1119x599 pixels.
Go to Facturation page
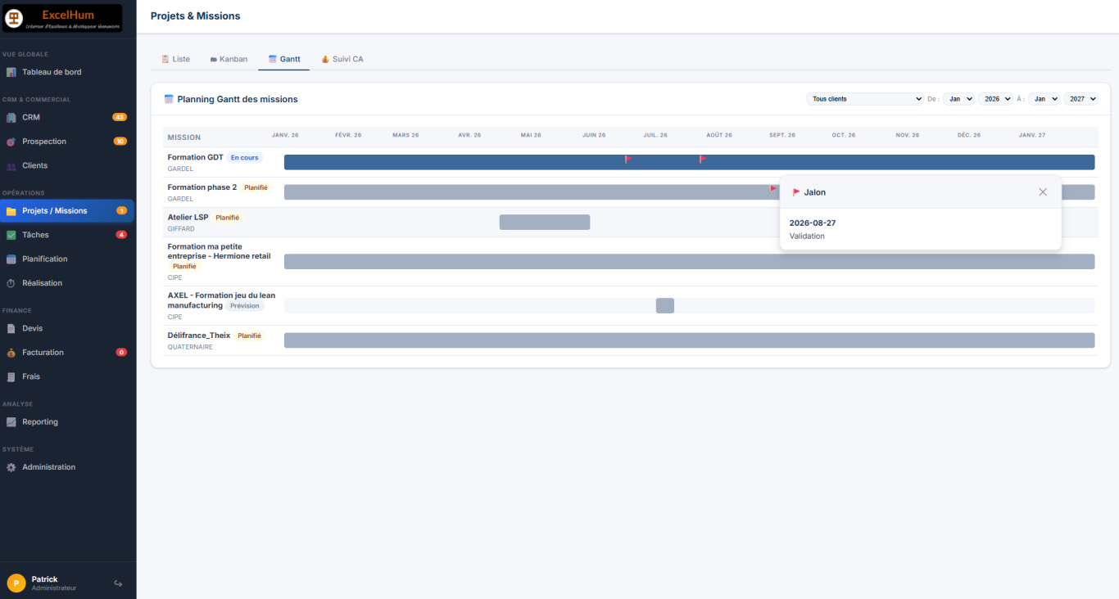tap(67, 353)
